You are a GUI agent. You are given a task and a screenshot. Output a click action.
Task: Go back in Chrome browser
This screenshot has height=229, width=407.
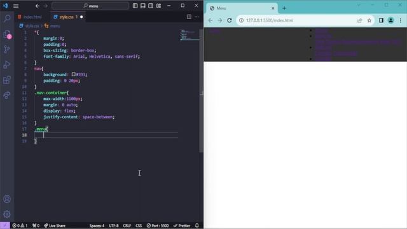coord(210,20)
